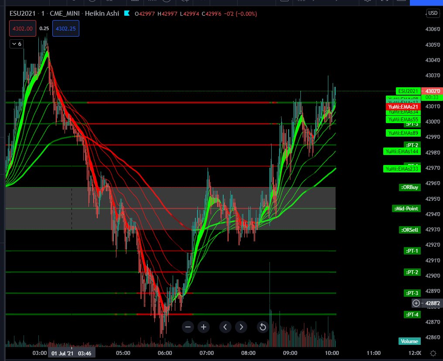Zoom in with the plus icon

(x=203, y=327)
